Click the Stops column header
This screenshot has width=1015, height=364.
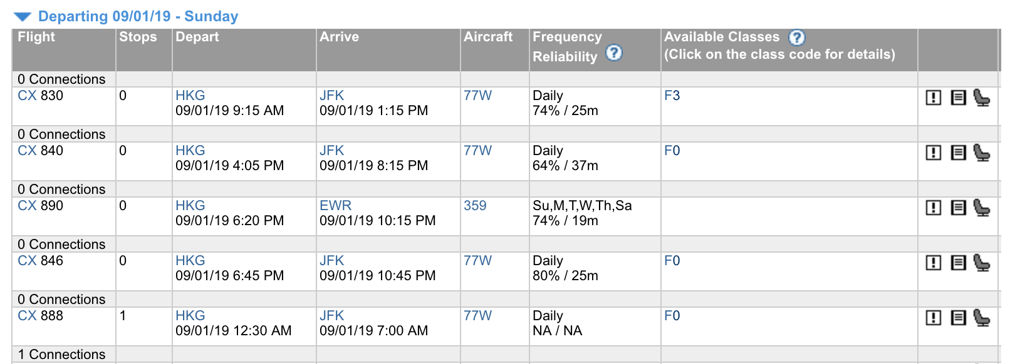point(138,37)
